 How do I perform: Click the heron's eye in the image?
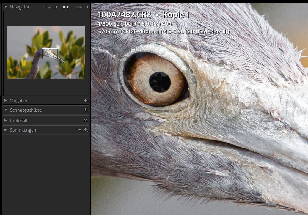[x=157, y=79]
